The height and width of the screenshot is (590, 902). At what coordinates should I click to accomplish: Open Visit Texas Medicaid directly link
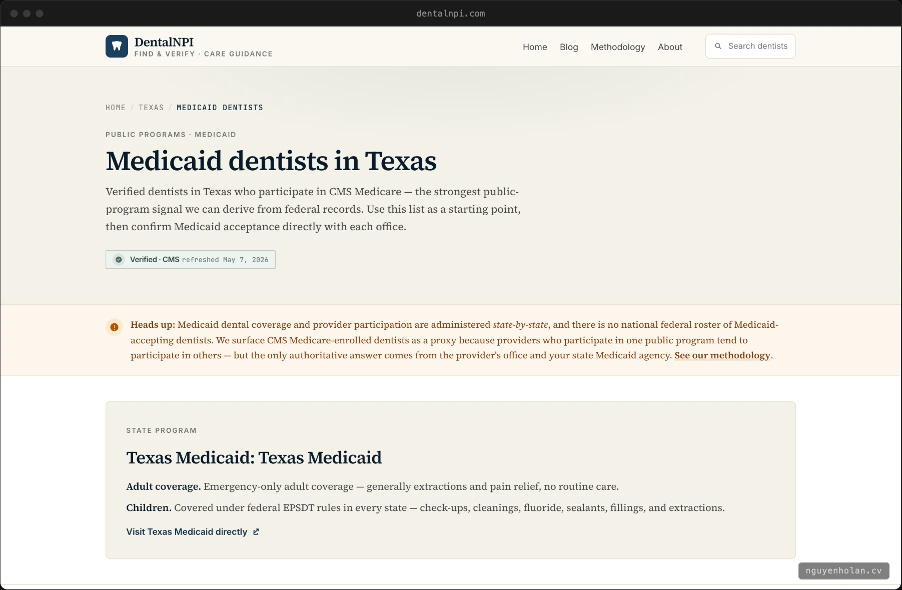[x=193, y=532]
